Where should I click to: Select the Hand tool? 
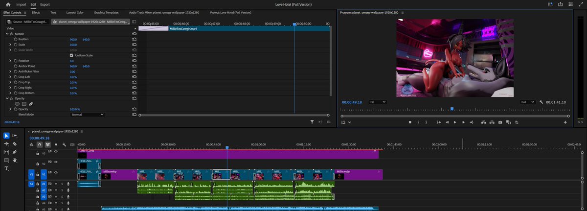click(x=15, y=160)
